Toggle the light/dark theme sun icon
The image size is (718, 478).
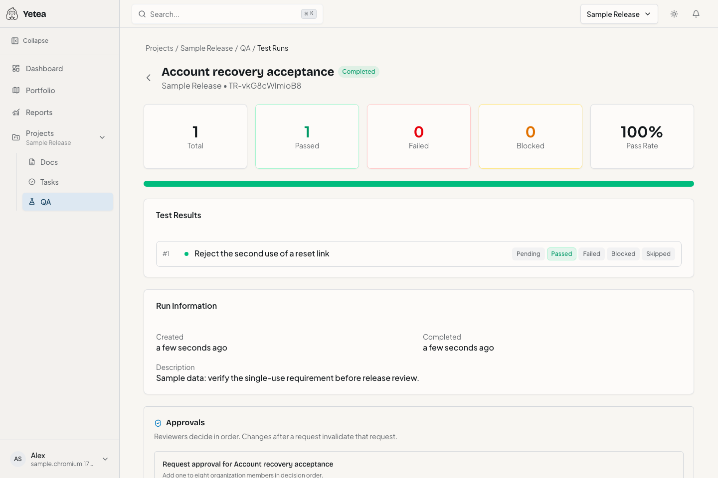tap(674, 14)
